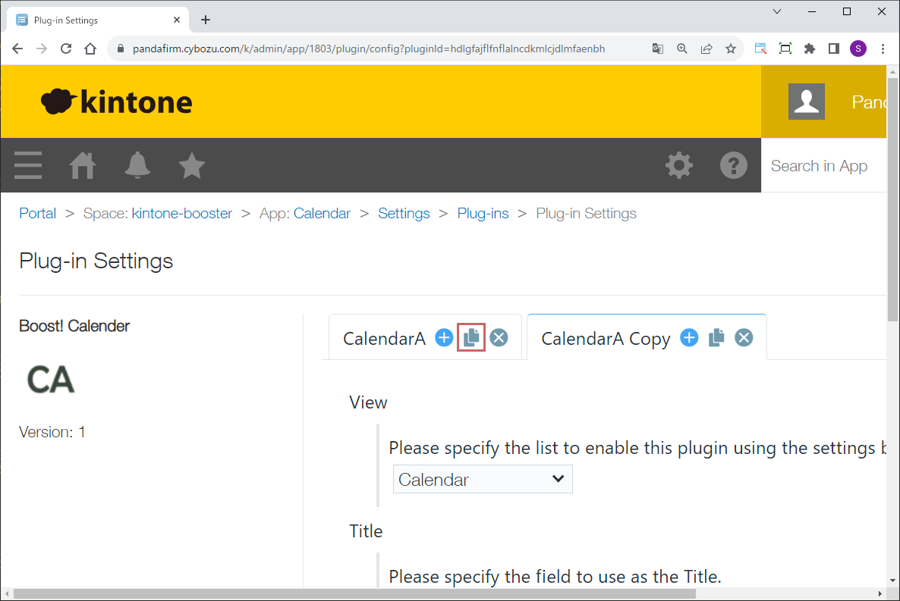
Task: Select the CalendarA Copy tab
Action: click(606, 339)
